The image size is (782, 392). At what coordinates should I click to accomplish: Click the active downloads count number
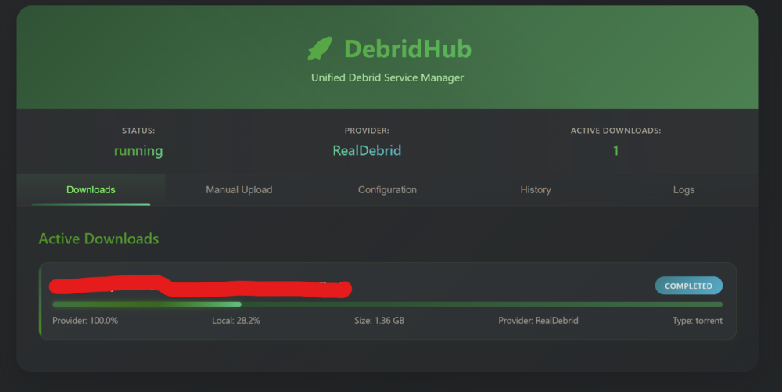[x=615, y=150]
